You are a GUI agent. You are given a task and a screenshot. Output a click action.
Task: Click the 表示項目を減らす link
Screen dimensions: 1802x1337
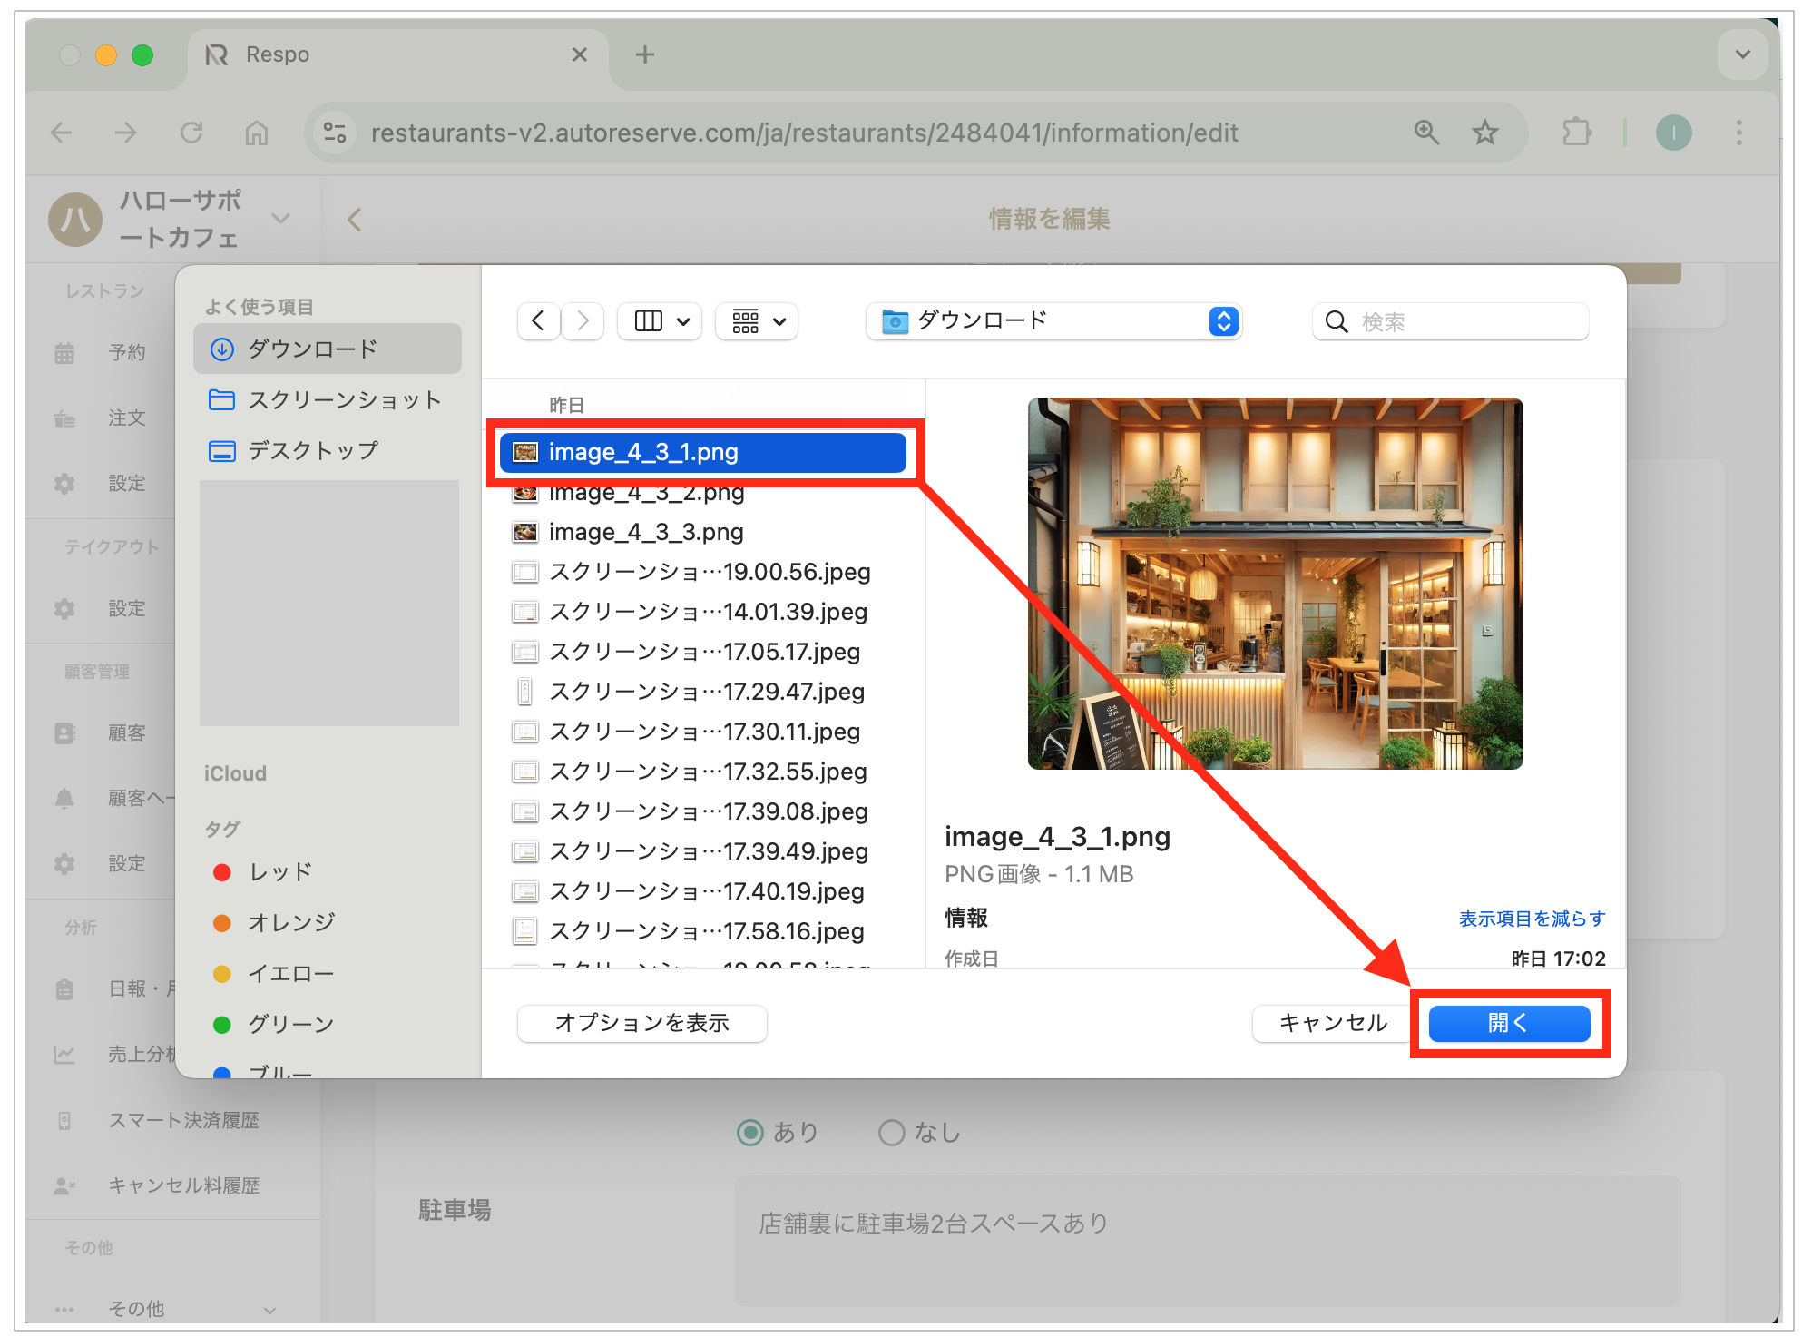(1532, 919)
